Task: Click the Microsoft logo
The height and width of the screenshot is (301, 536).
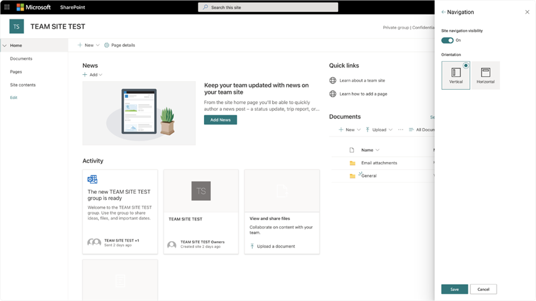Action: (34, 7)
